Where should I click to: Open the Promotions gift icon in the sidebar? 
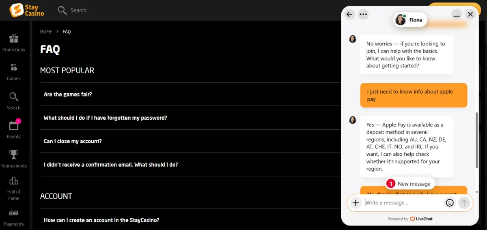click(x=14, y=39)
